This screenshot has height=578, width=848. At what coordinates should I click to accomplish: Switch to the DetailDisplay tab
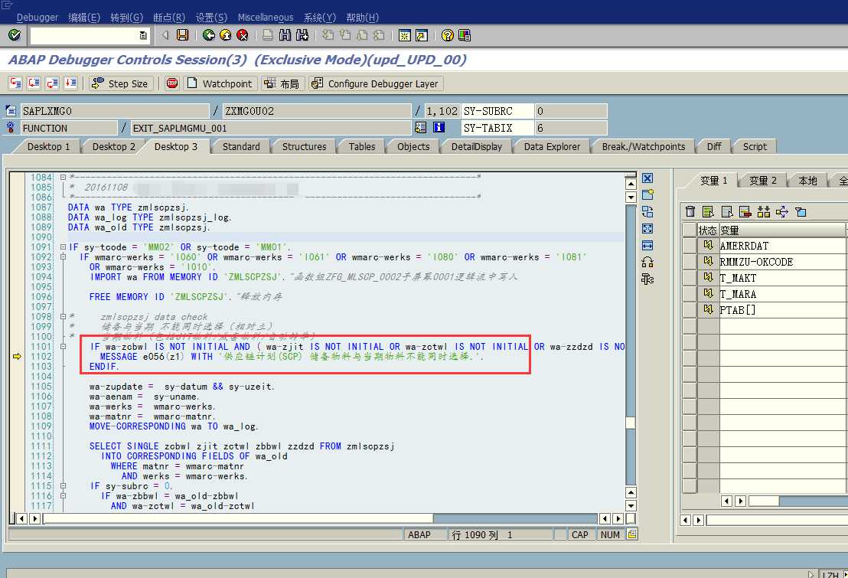tap(477, 147)
